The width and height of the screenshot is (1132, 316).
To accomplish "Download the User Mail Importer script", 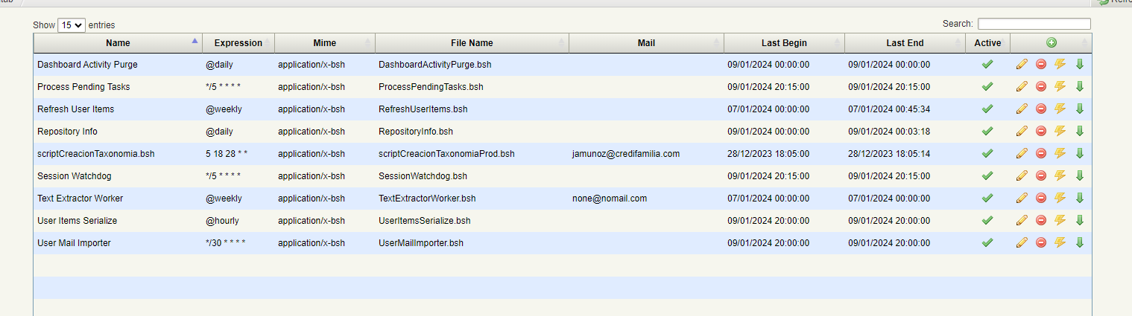I will pyautogui.click(x=1079, y=243).
